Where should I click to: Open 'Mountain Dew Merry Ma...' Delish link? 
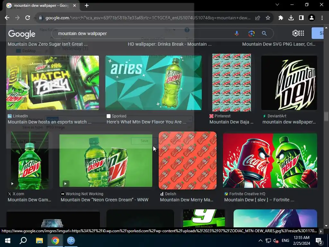point(187,200)
